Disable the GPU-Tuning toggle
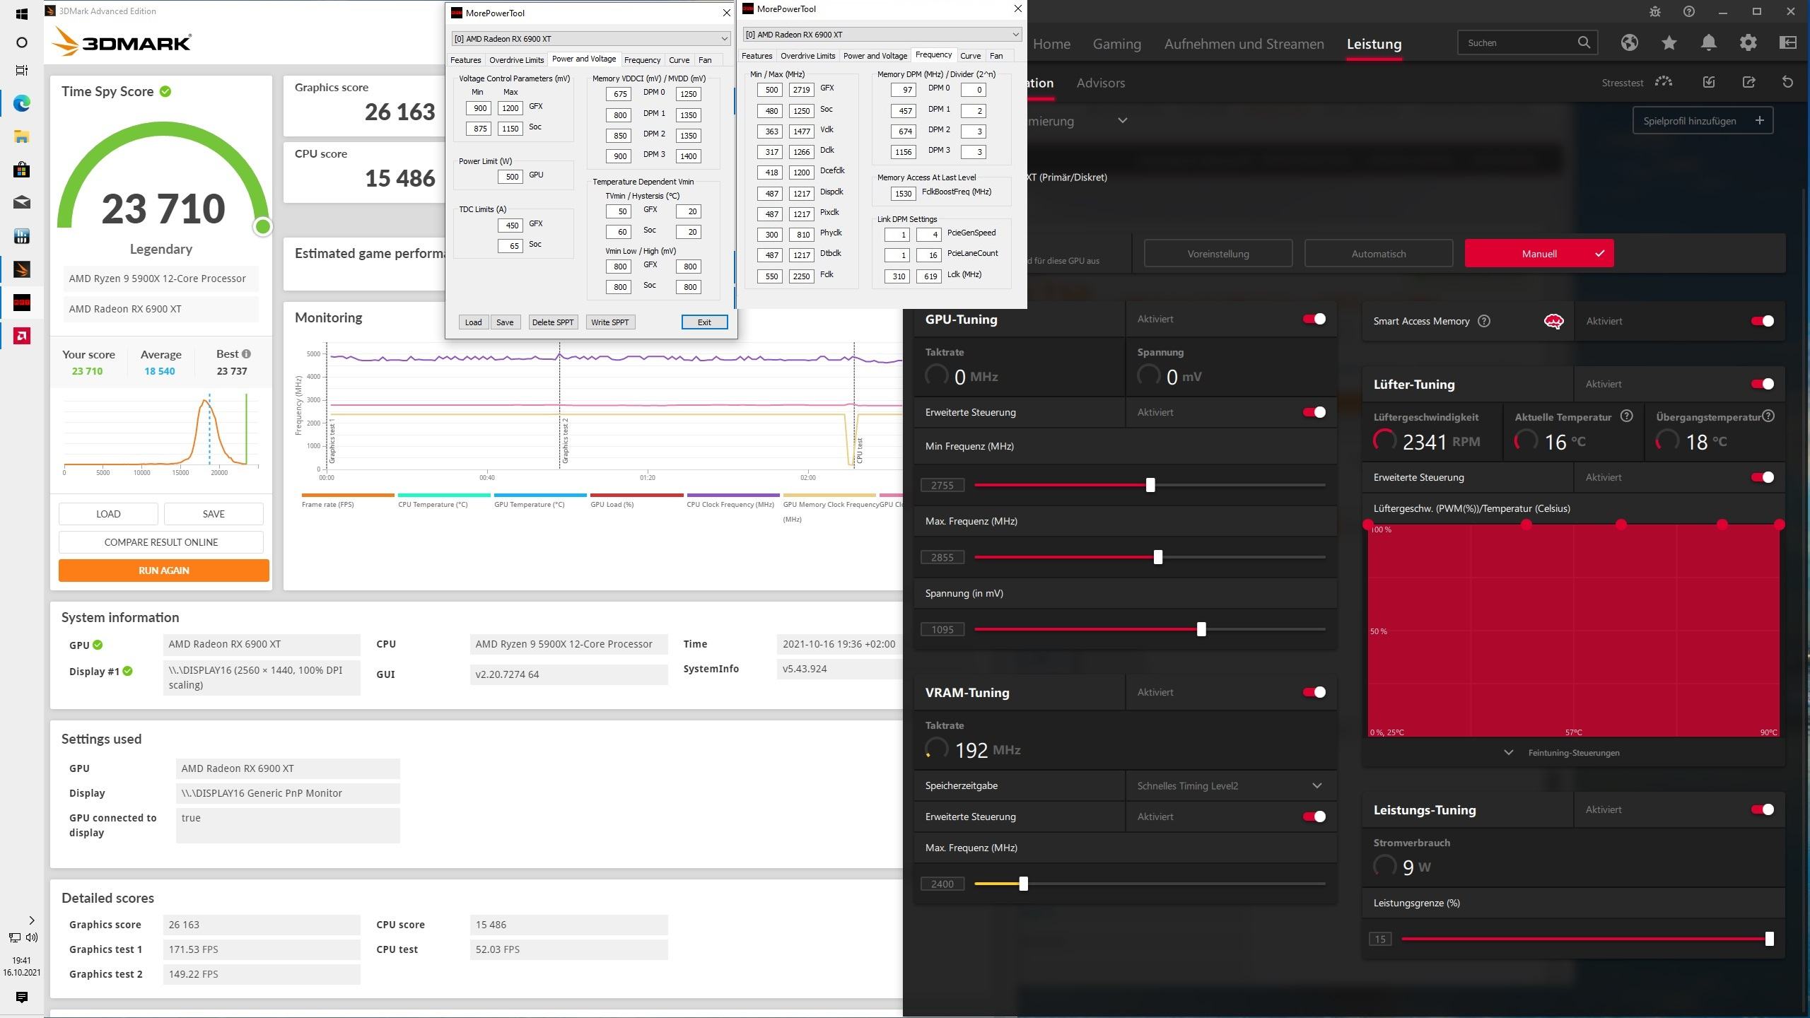The width and height of the screenshot is (1810, 1018). [x=1314, y=319]
